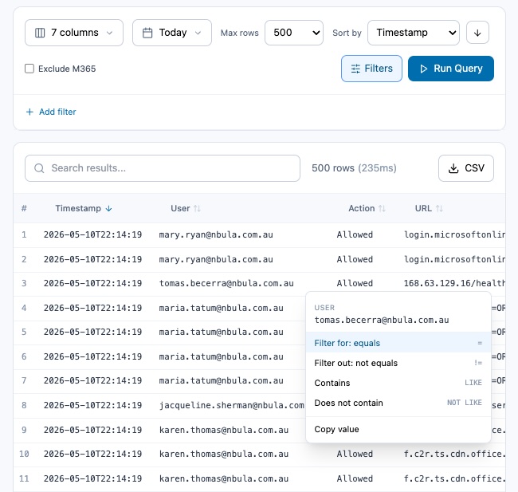This screenshot has height=492, width=518.
Task: Open the Sort by Timestamp dropdown
Action: [x=414, y=33]
